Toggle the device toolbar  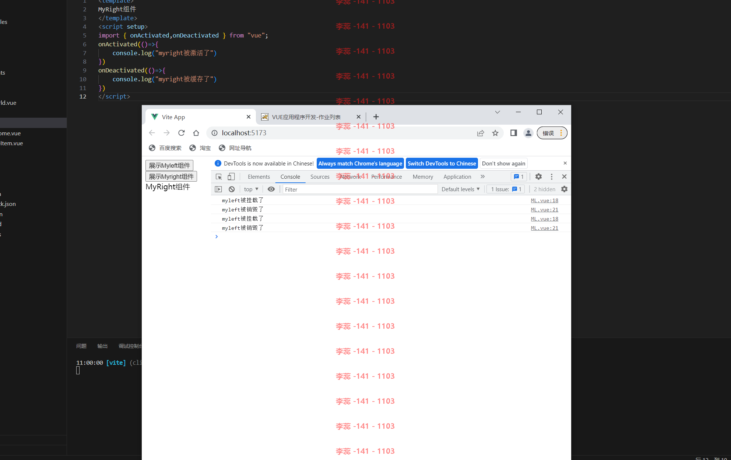[231, 177]
